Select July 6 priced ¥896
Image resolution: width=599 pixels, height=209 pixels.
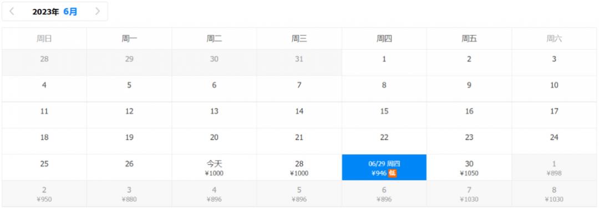pos(384,194)
